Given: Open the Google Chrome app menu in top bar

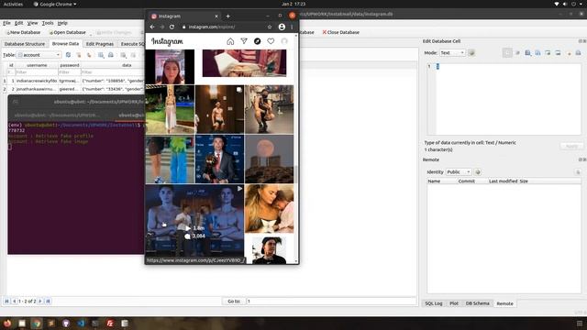Looking at the screenshot, I should coord(55,4).
